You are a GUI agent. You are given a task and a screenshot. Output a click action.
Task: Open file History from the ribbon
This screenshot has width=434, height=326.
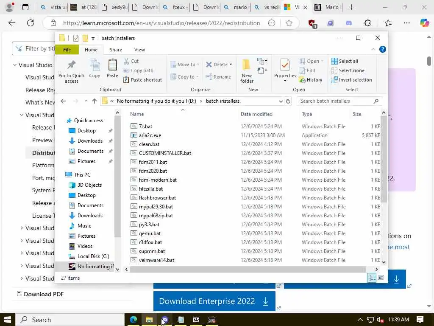coord(311,80)
